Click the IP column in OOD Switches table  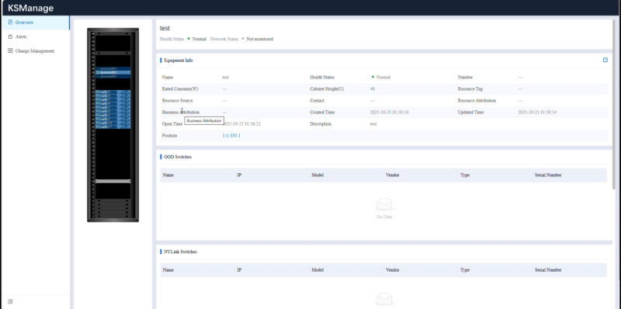239,175
